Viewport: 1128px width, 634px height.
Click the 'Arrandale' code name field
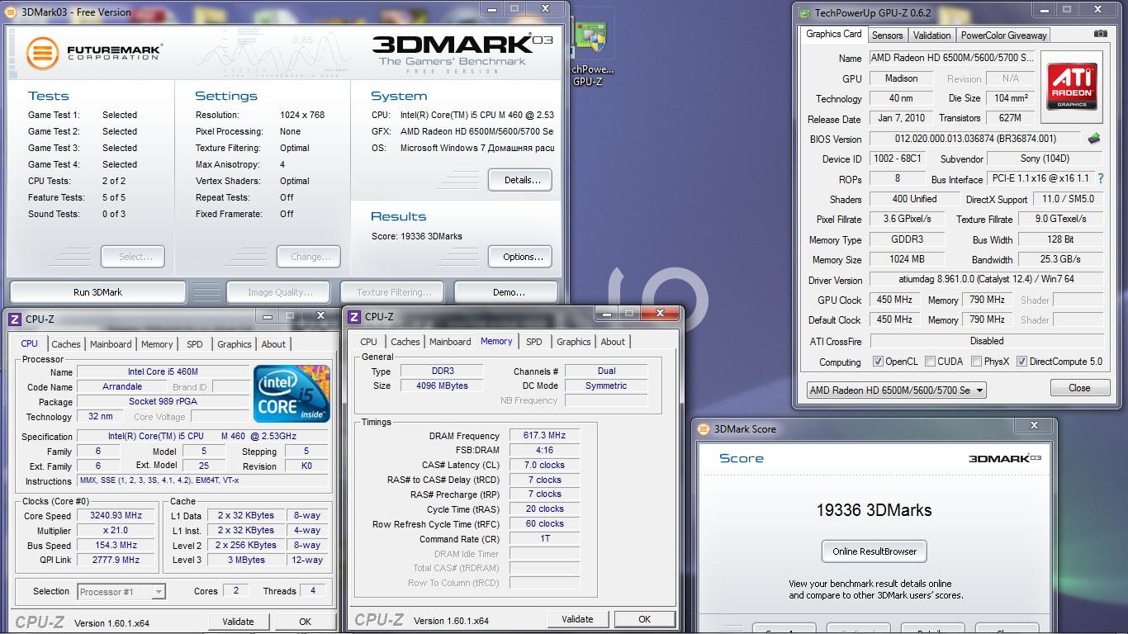pyautogui.click(x=122, y=386)
